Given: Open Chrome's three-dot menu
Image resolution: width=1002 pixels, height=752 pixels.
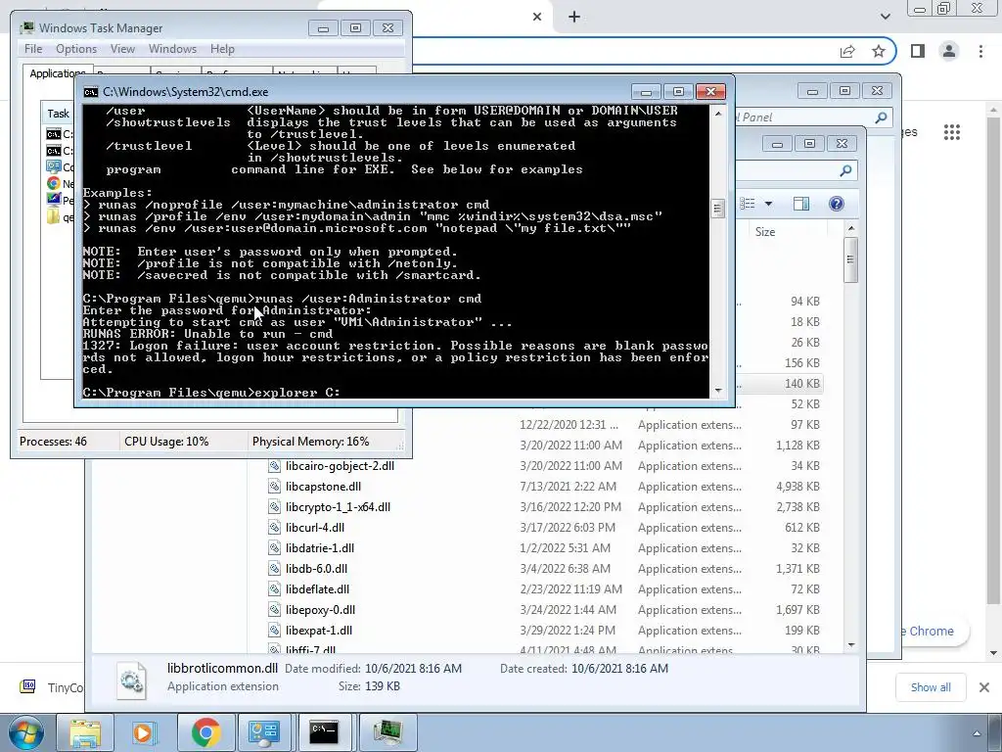Looking at the screenshot, I should [x=980, y=51].
